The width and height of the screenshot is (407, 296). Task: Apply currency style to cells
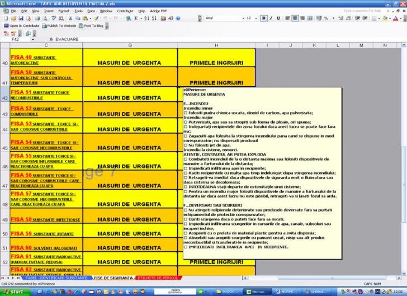click(319, 18)
